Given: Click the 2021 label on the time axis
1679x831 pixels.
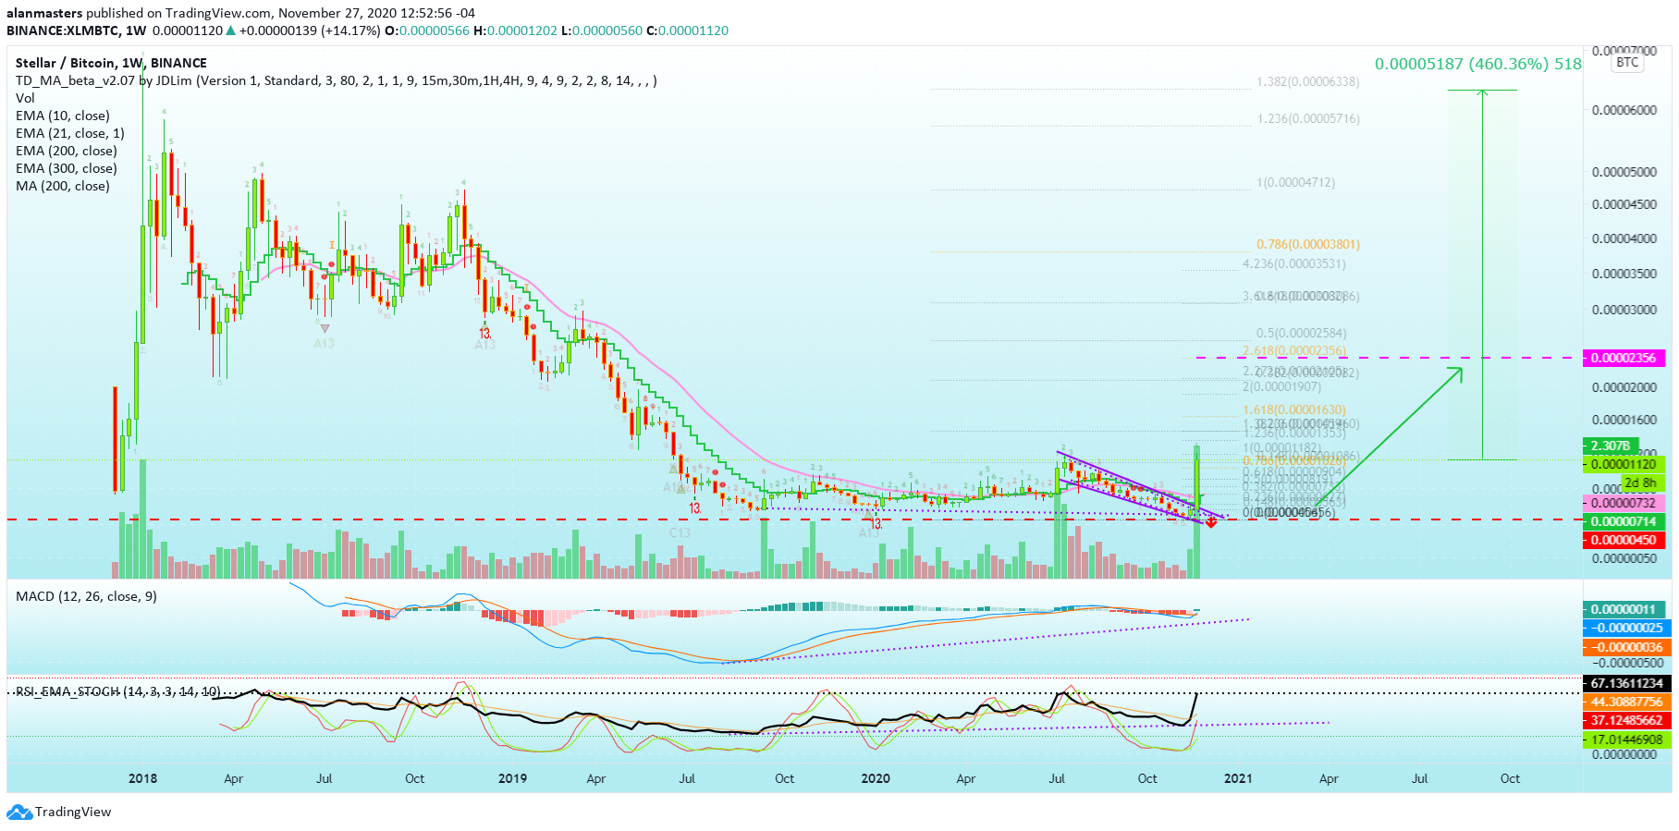Looking at the screenshot, I should [x=1238, y=778].
